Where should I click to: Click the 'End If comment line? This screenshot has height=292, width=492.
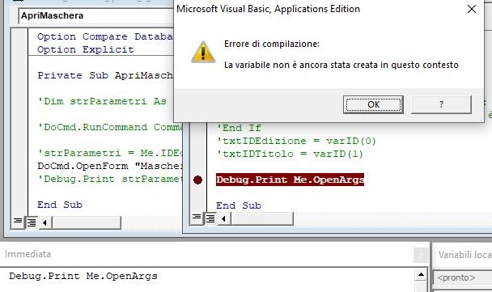[x=239, y=128]
